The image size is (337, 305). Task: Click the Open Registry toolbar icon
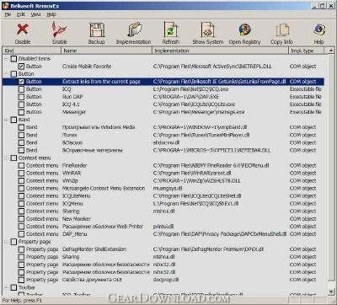coord(244,29)
